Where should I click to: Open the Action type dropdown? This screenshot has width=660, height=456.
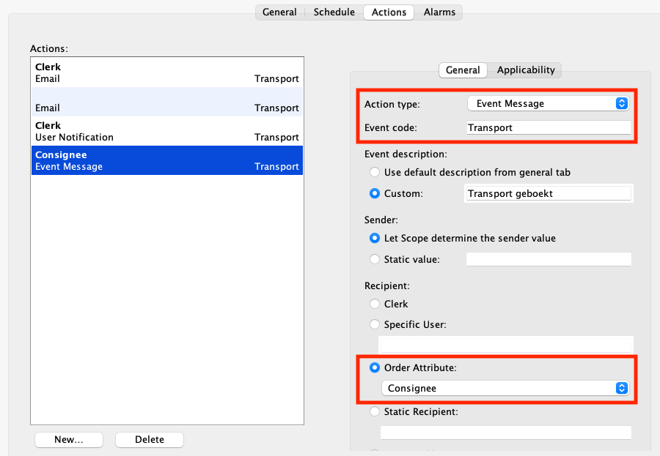tap(549, 104)
